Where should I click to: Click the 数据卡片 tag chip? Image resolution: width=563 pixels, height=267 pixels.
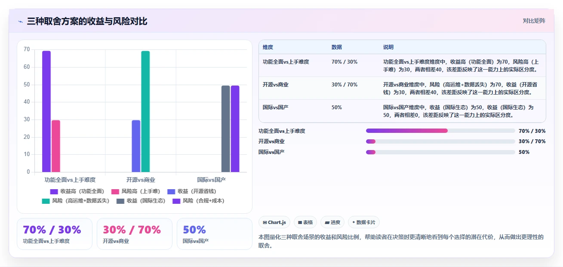[364, 222]
